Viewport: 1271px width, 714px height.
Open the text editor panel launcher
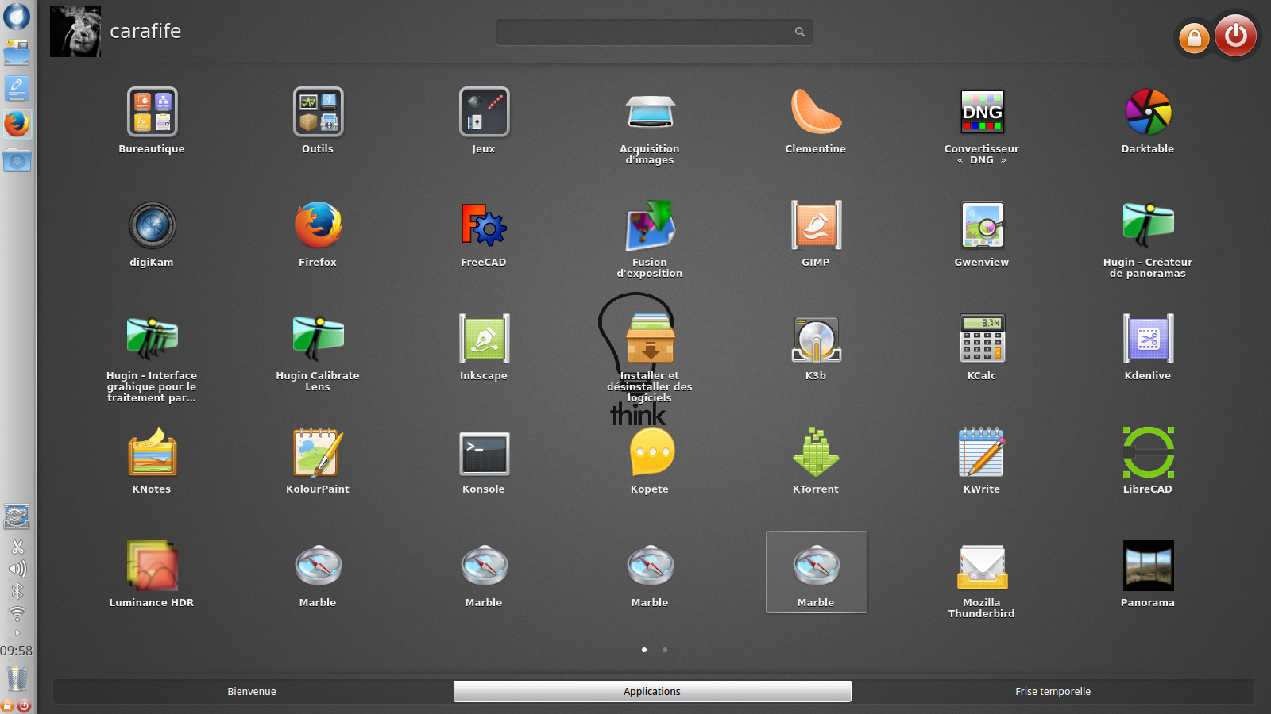click(x=17, y=88)
